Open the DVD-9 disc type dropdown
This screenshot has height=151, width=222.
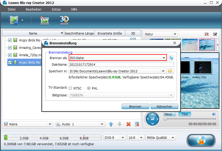pos(115,138)
